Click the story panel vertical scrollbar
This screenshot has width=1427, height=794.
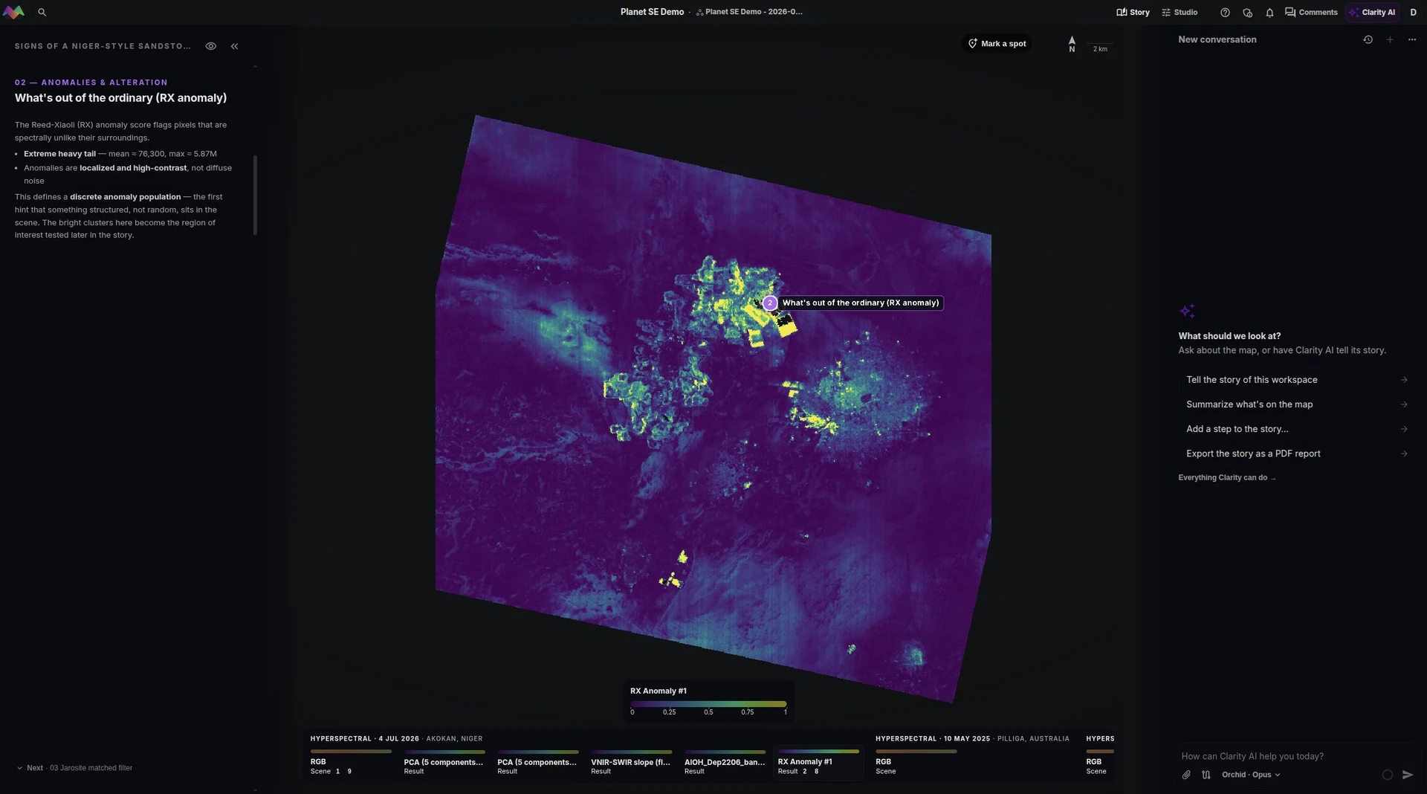click(x=255, y=195)
